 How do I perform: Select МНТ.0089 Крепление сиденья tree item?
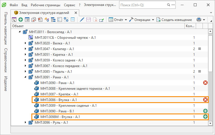68,105
